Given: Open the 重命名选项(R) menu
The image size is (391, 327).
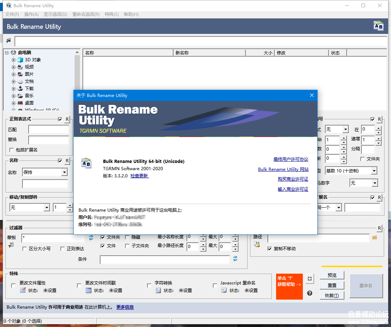Looking at the screenshot, I should 86,14.
